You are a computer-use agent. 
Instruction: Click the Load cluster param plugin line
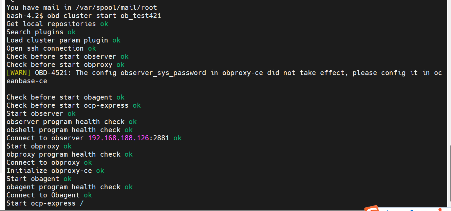click(x=63, y=40)
